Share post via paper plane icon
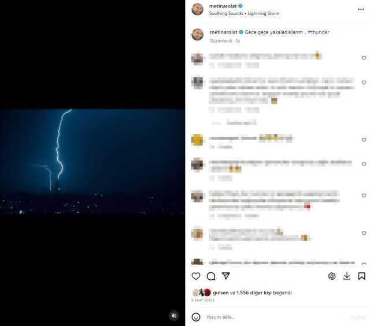 click(x=225, y=276)
